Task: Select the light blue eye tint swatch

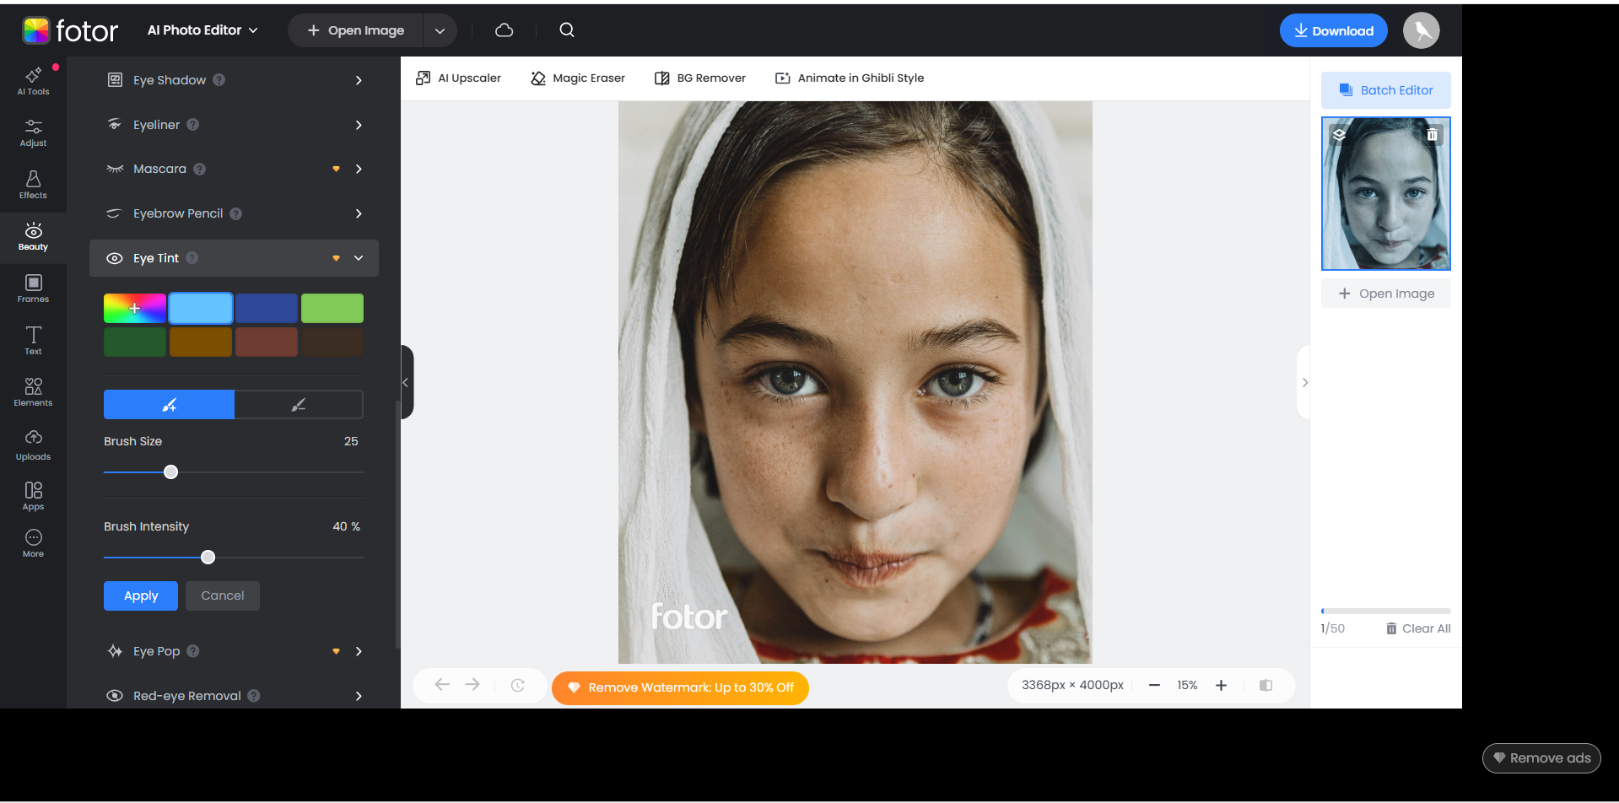Action: click(x=201, y=309)
